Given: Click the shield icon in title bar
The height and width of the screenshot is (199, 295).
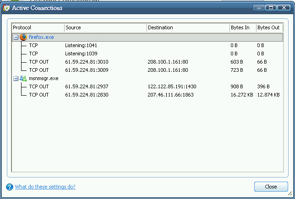Looking at the screenshot, I should (x=6, y=8).
